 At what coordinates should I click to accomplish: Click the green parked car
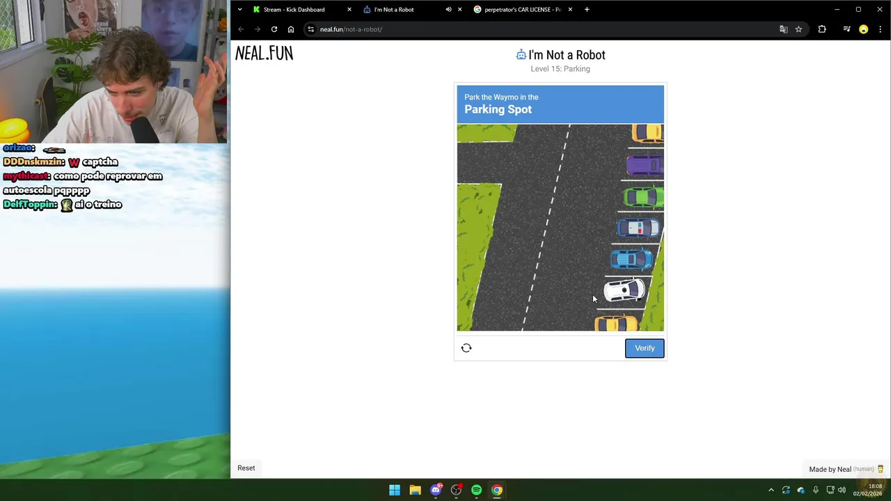point(644,197)
